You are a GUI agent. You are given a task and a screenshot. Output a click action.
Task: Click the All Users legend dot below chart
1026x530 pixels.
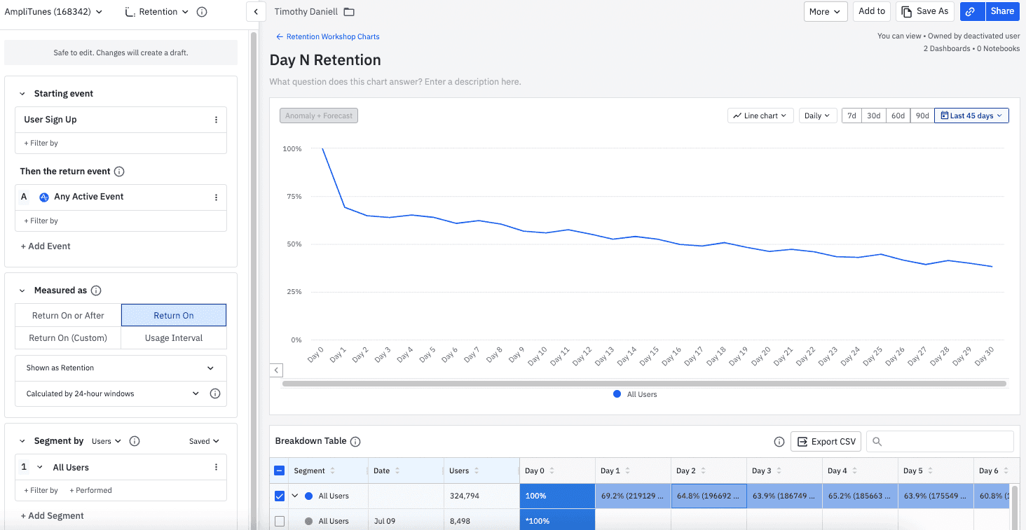click(617, 393)
